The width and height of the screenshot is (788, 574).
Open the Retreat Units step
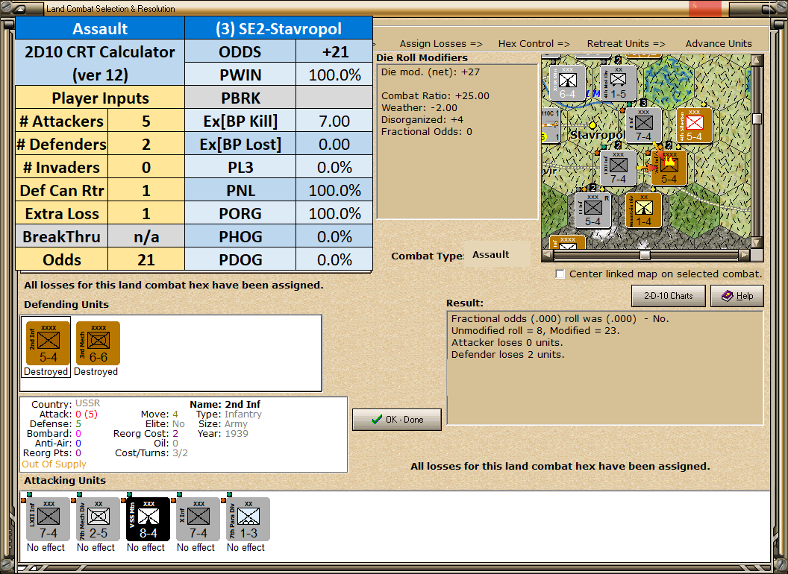pyautogui.click(x=625, y=44)
